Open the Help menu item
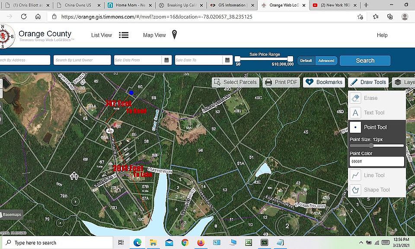 [382, 35]
